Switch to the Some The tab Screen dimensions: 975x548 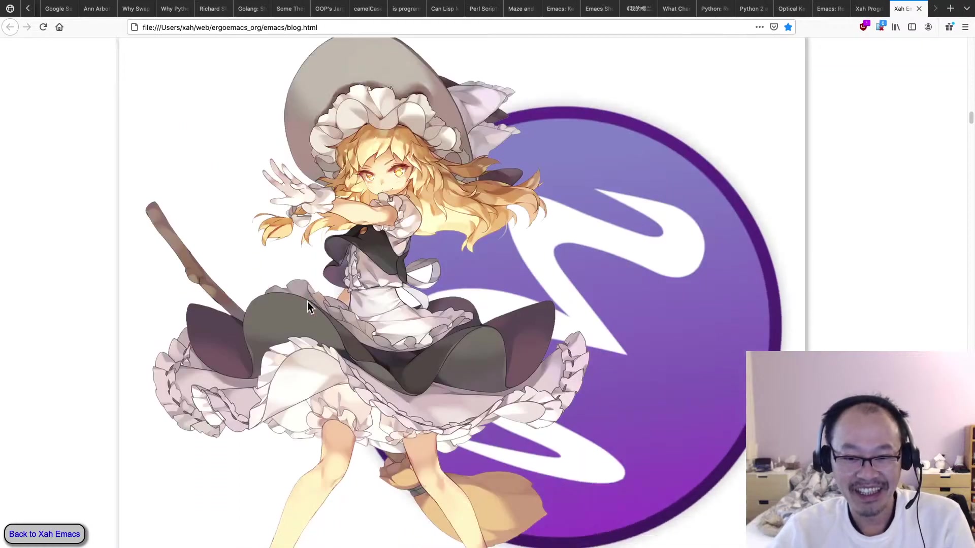coord(290,9)
